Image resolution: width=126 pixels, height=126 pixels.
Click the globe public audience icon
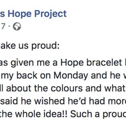click(x=17, y=27)
